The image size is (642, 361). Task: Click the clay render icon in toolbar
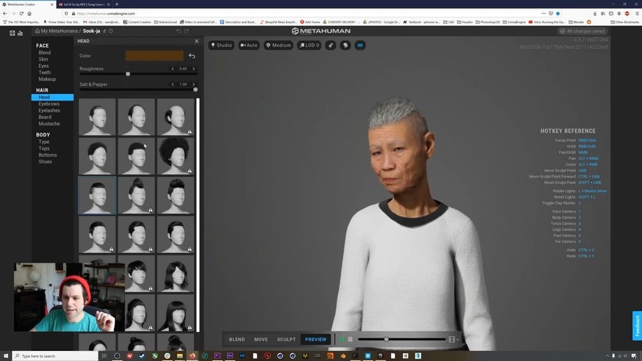345,45
